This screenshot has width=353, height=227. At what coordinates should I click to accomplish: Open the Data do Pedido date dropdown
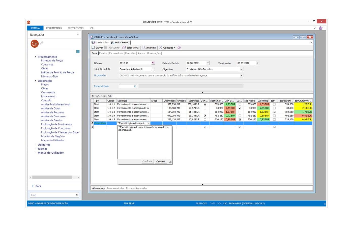[208, 63]
